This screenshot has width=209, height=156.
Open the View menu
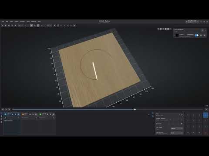11,22
